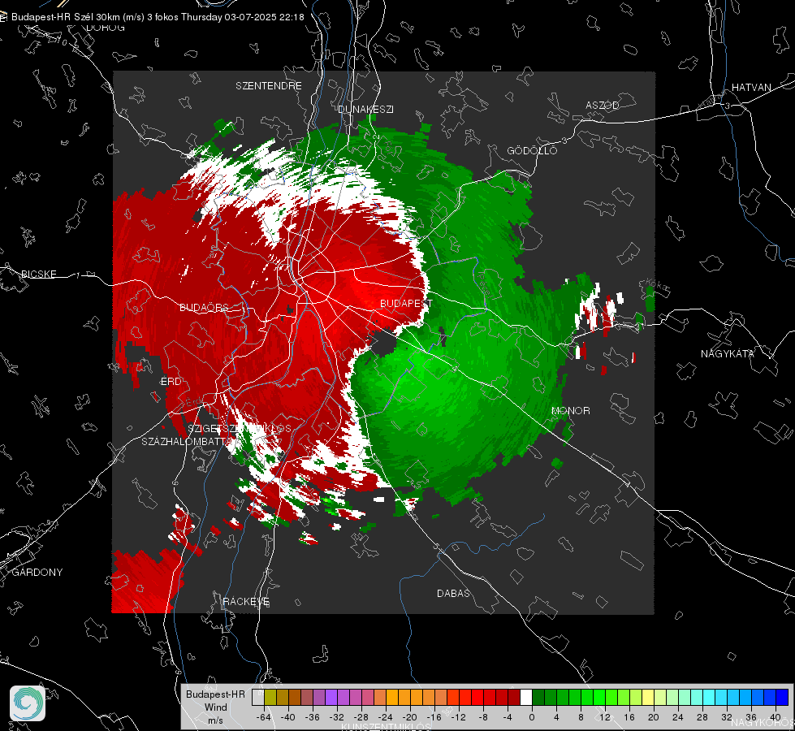Click the HATVAN town label

point(751,87)
